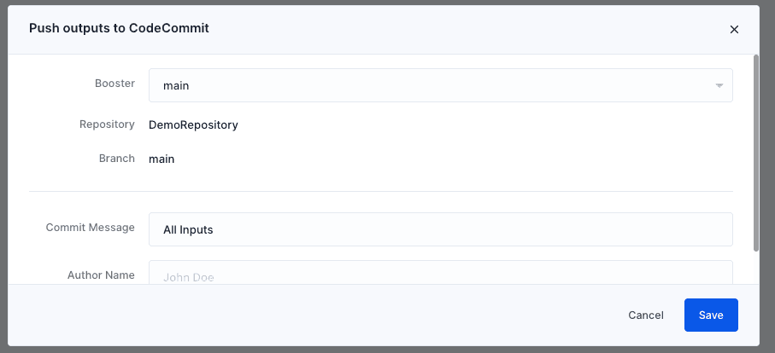Close the Push outputs dialog via X
Viewport: 775px width, 353px height.
pyautogui.click(x=734, y=30)
